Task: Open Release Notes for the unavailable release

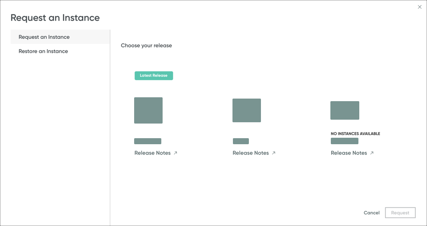Action: pyautogui.click(x=349, y=153)
